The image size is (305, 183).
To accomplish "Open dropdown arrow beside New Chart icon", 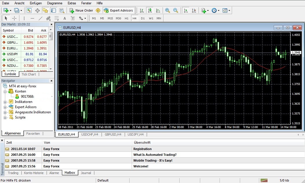I will (10, 10).
